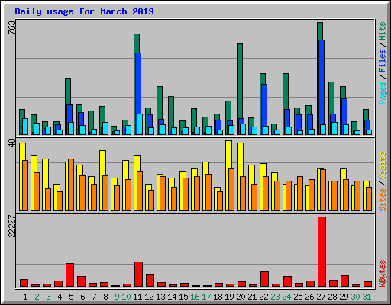Click the Hits legend label
Screen dimensions: 391x305
coord(382,31)
